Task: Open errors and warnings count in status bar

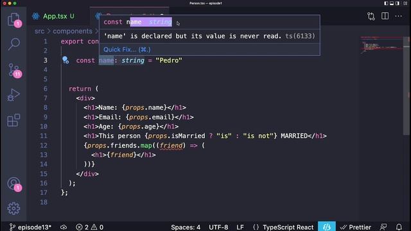Action: (x=90, y=227)
